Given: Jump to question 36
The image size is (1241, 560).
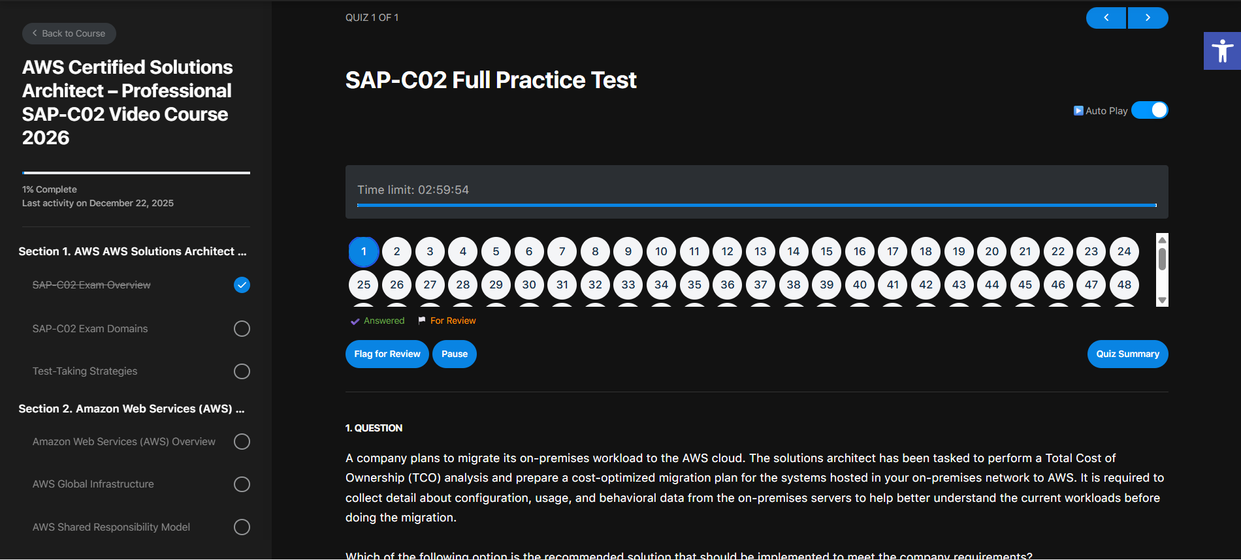Looking at the screenshot, I should tap(728, 285).
